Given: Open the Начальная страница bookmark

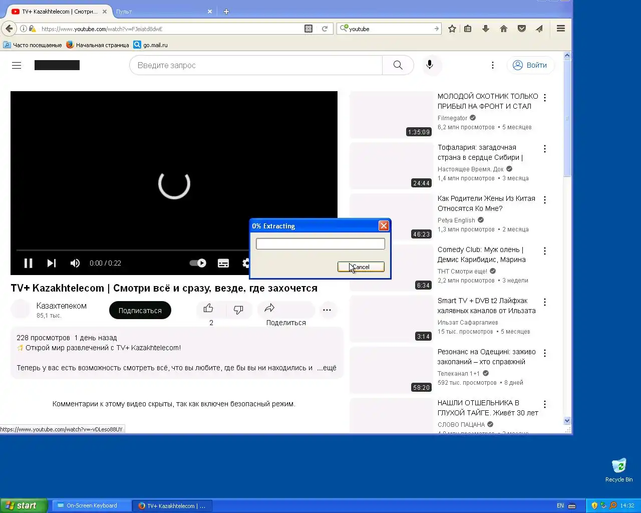Looking at the screenshot, I should [98, 45].
